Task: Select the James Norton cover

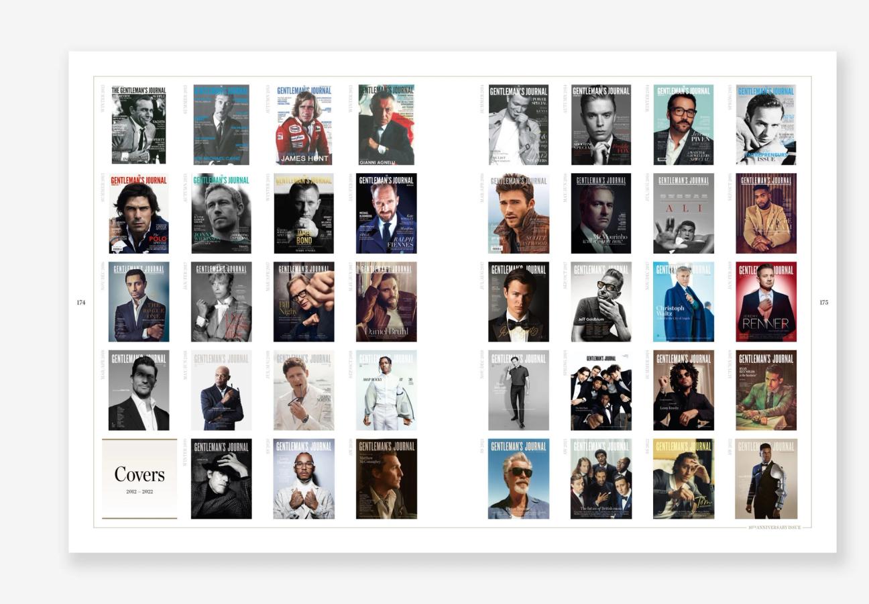Action: tap(304, 390)
